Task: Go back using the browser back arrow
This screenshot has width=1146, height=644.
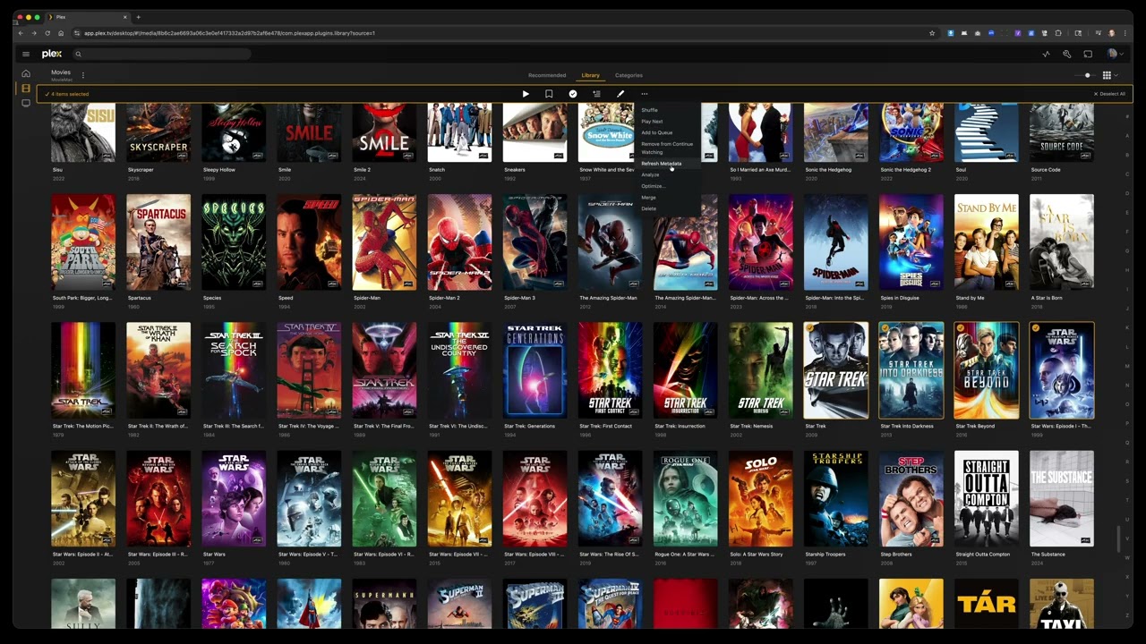Action: click(21, 33)
